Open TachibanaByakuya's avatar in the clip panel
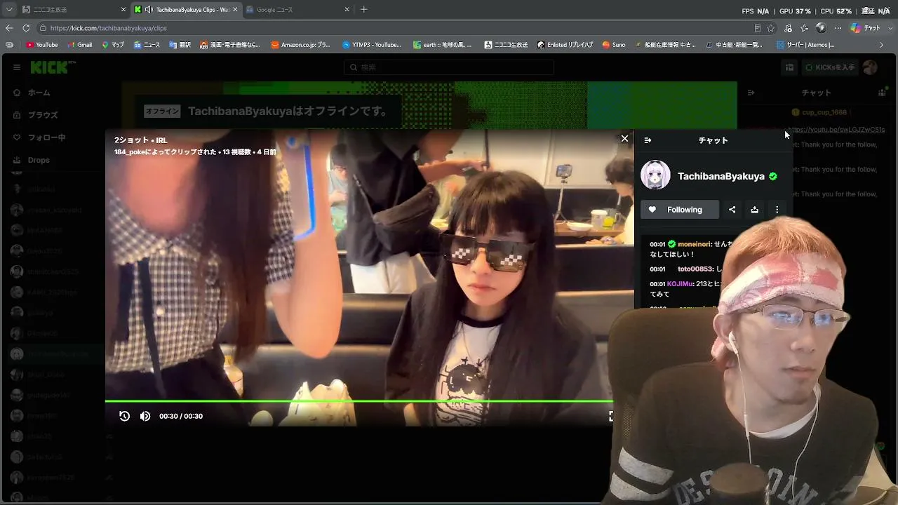The width and height of the screenshot is (898, 505). coord(655,175)
